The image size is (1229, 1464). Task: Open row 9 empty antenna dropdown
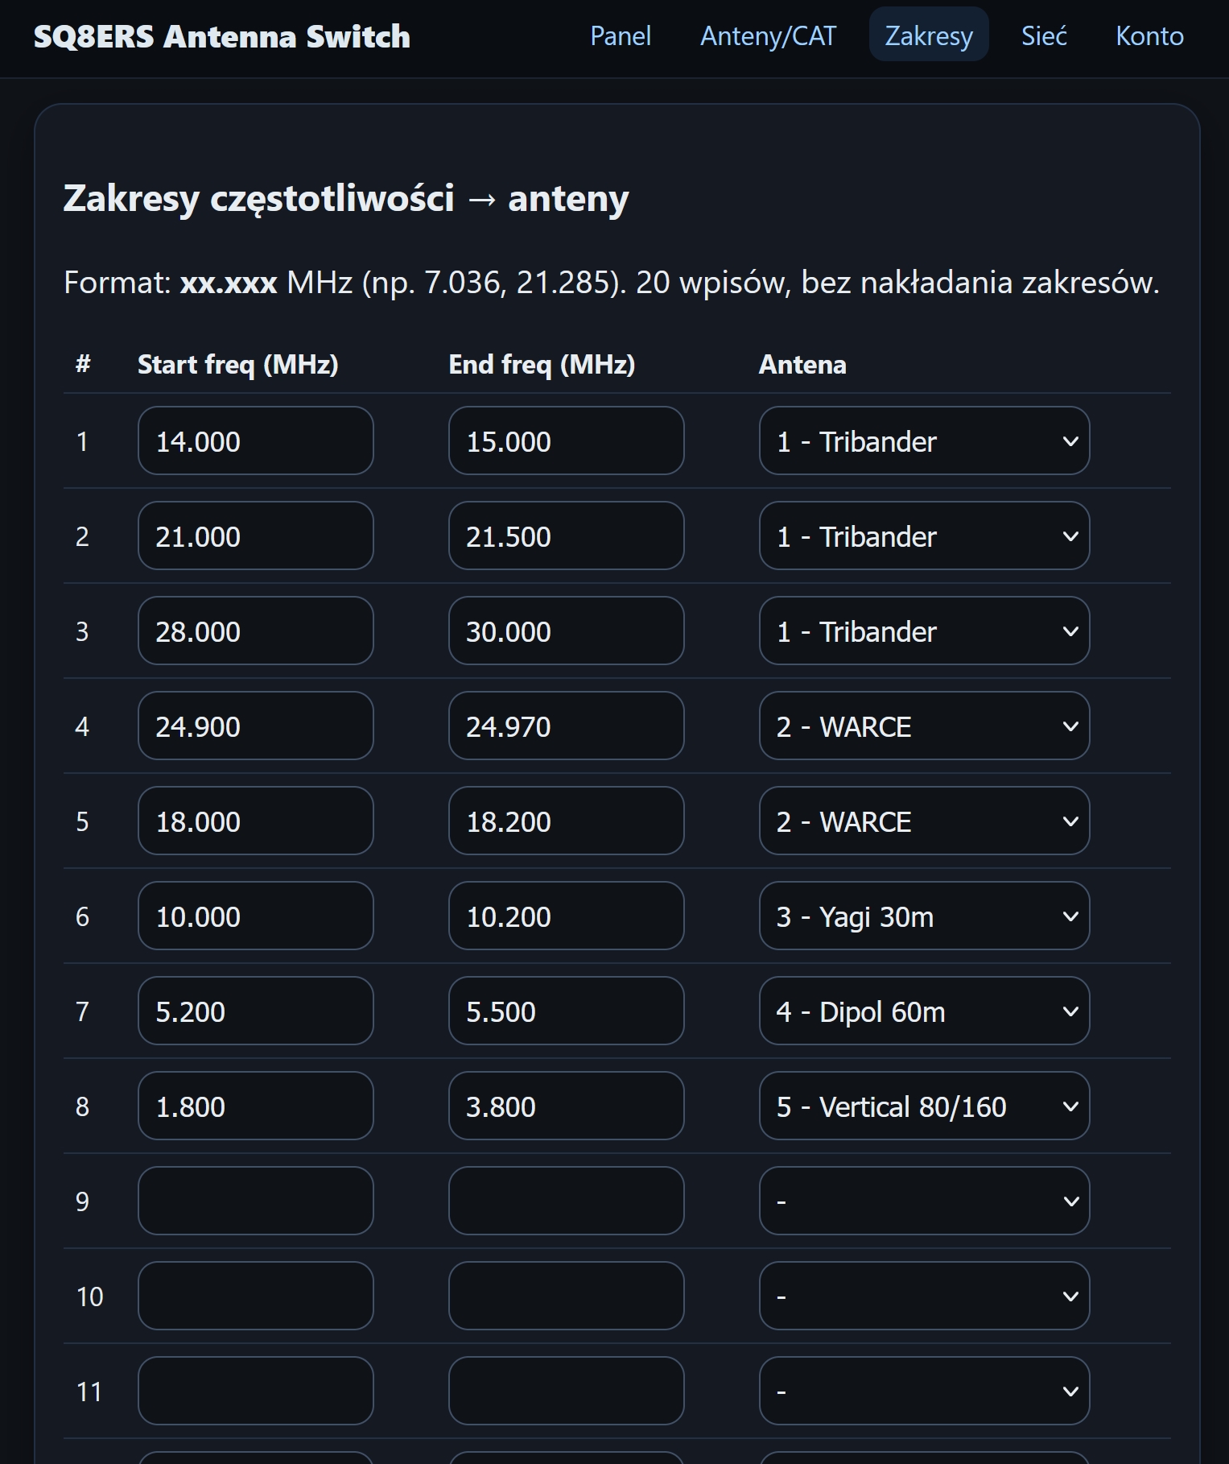[x=923, y=1201]
